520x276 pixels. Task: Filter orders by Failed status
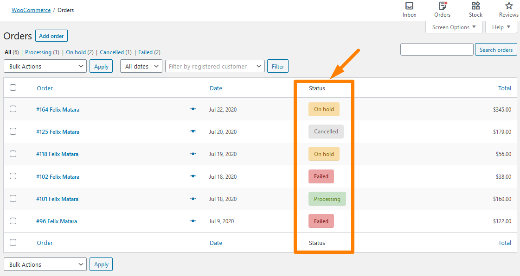click(x=145, y=52)
